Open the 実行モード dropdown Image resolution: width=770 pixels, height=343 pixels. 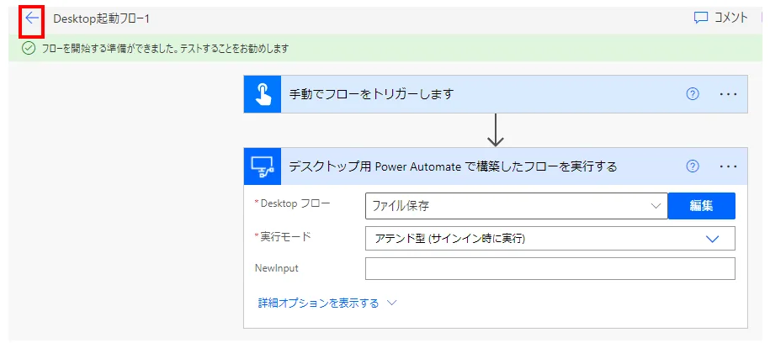tap(550, 239)
